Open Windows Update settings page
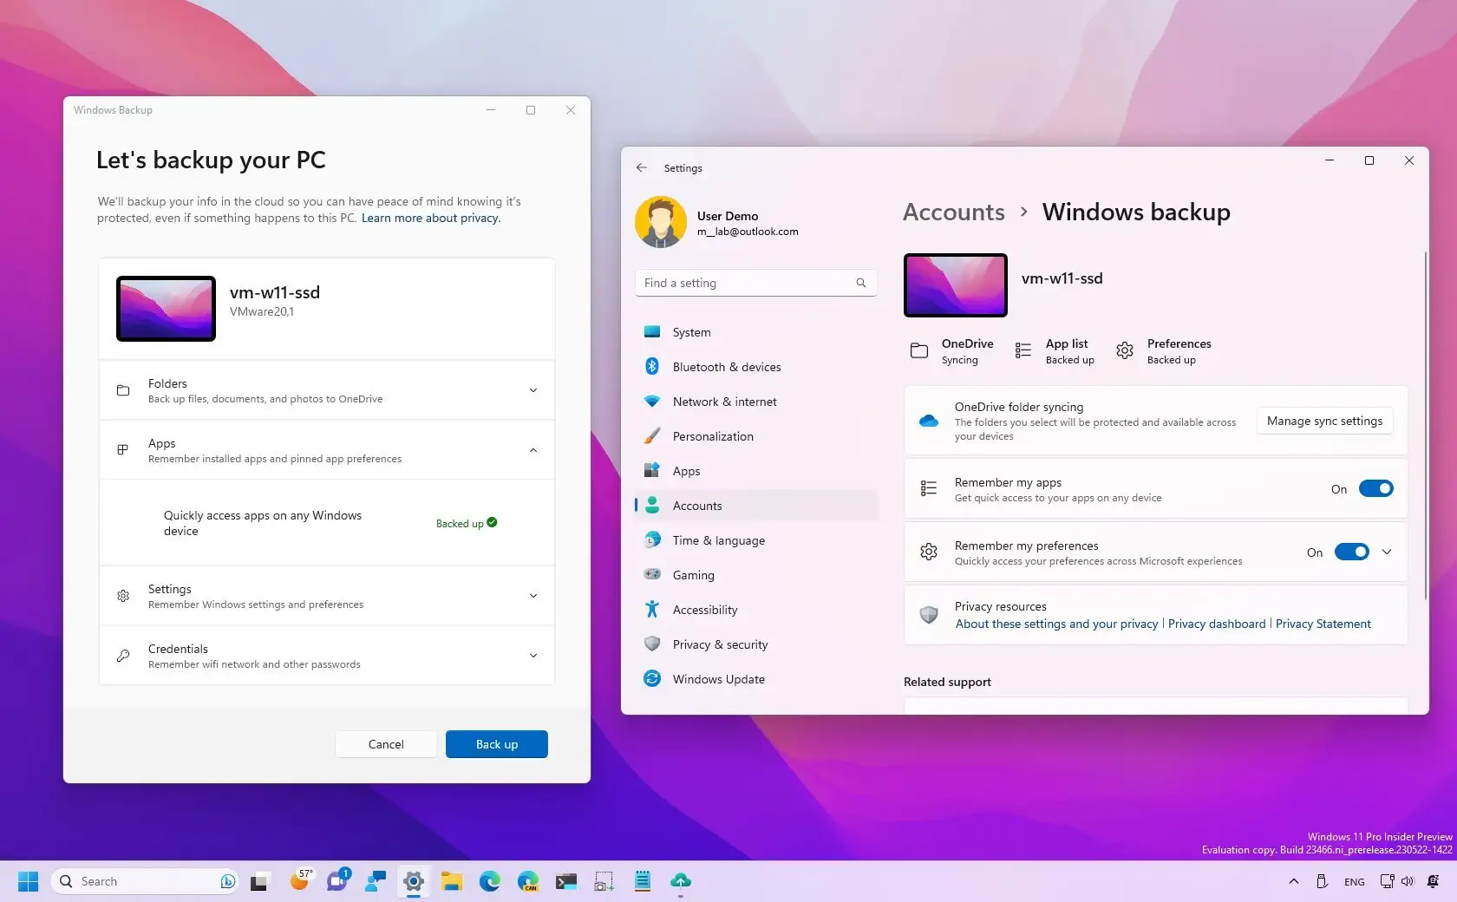Viewport: 1457px width, 902px height. click(x=756, y=679)
